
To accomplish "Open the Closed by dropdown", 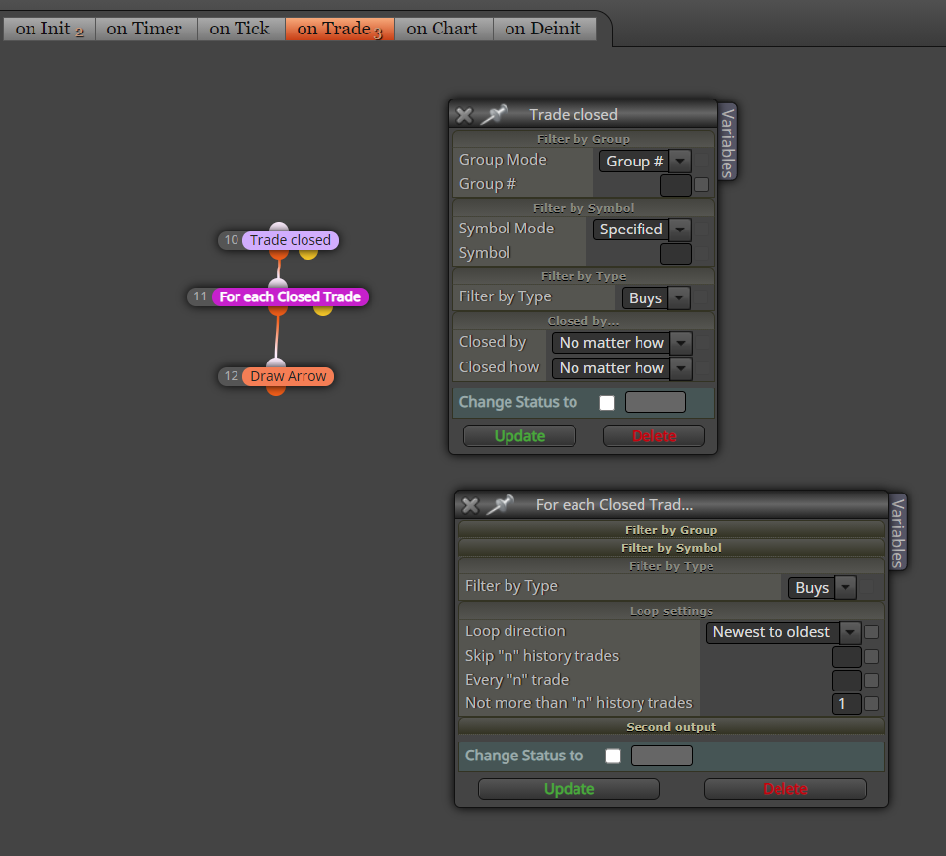I will (x=622, y=343).
